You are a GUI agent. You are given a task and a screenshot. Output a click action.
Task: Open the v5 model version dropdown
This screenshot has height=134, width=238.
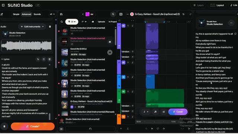coord(52,14)
